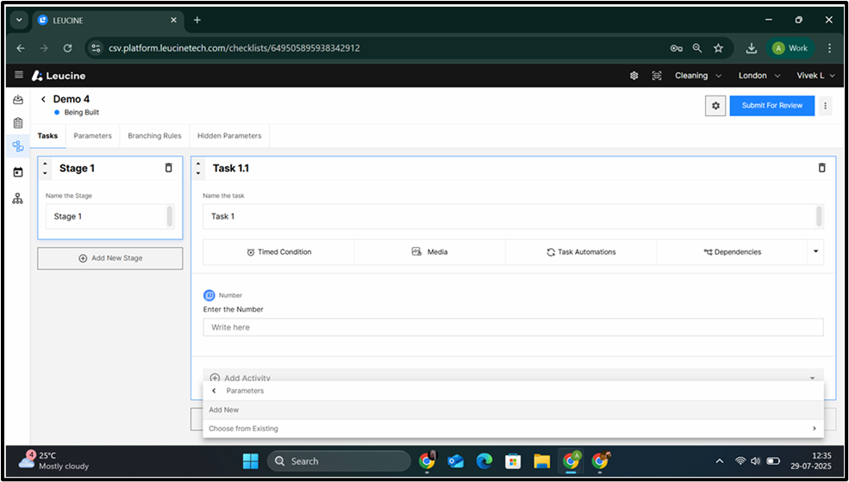Expand more task options arrow after Dependencies
The width and height of the screenshot is (849, 482).
point(815,252)
